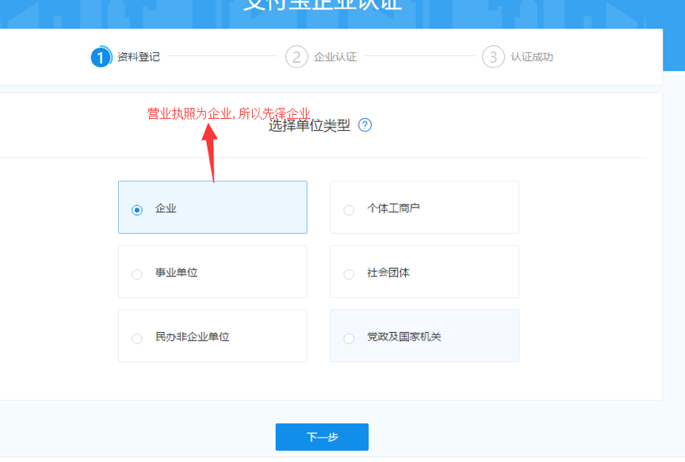Screen dimensions: 685x462
Task: Pick the 党政及国家机关 radio option
Action: point(349,338)
